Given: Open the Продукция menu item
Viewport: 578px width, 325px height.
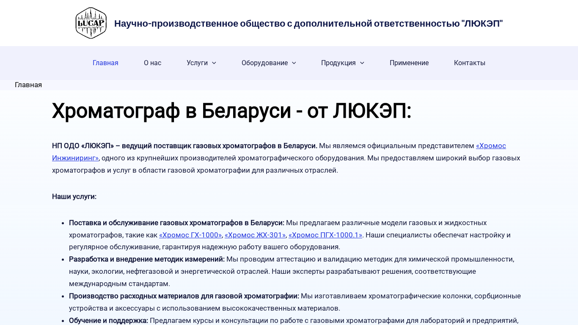Looking at the screenshot, I should (x=339, y=63).
